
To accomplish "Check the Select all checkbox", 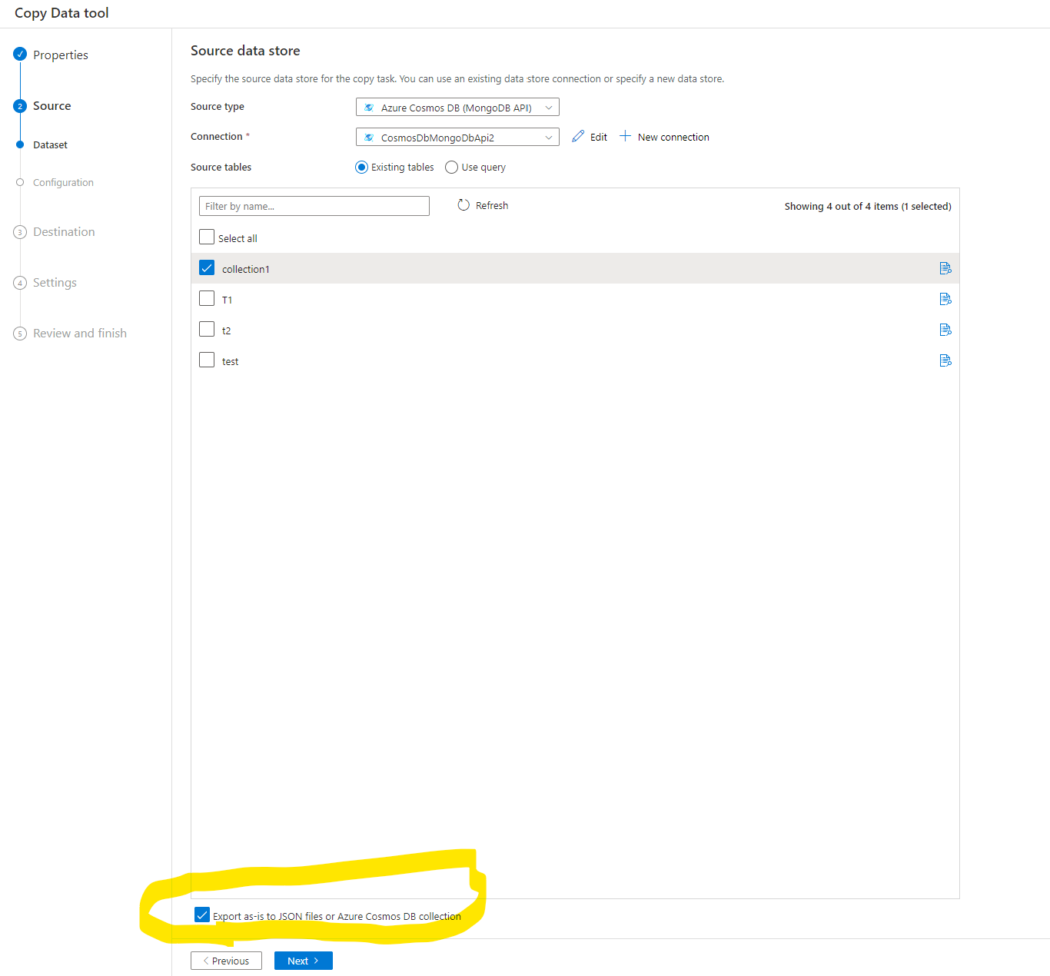I will click(x=207, y=237).
